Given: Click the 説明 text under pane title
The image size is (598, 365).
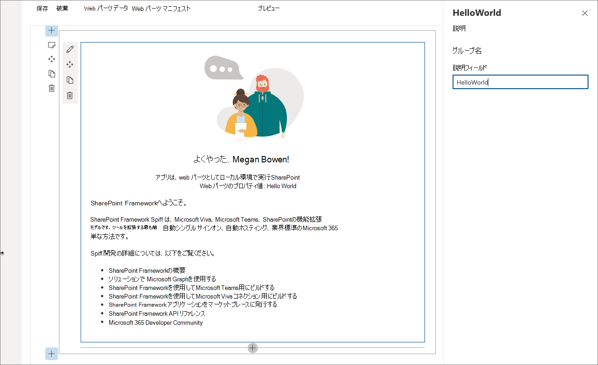Looking at the screenshot, I should [459, 28].
